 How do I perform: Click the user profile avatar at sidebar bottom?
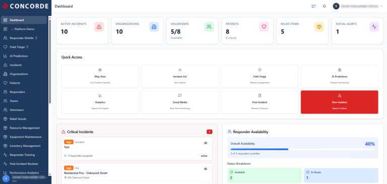pos(6,178)
